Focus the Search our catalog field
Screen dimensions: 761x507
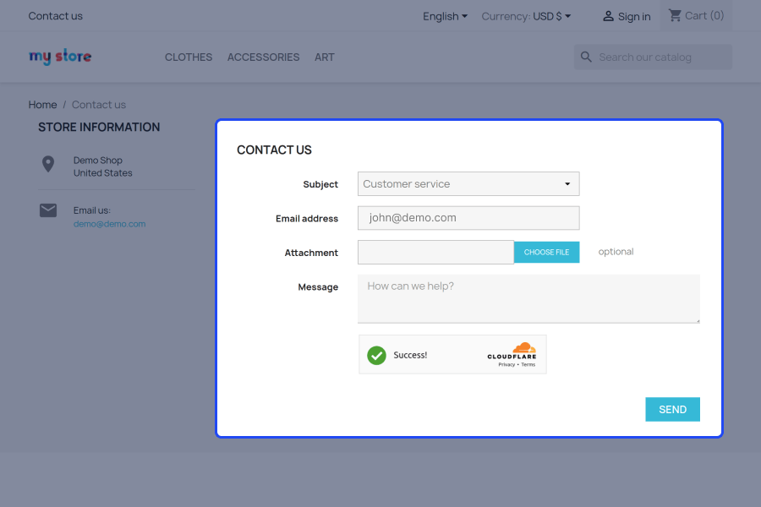653,57
